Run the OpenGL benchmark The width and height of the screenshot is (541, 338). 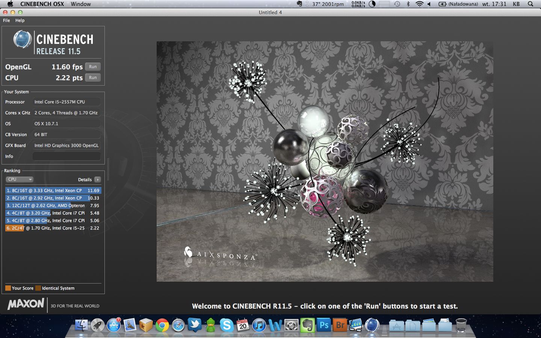[x=93, y=66]
